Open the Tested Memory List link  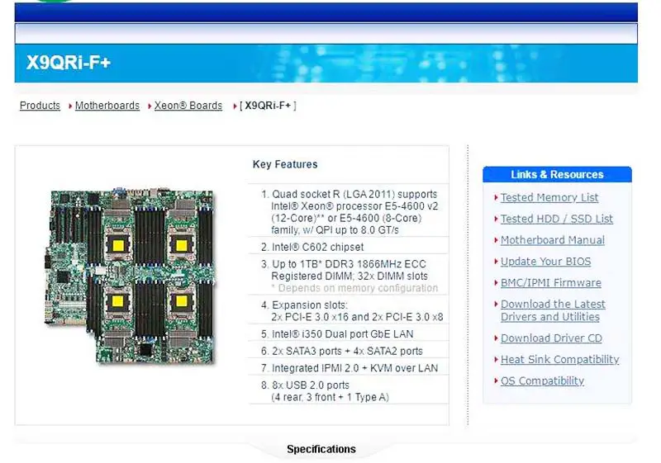549,197
